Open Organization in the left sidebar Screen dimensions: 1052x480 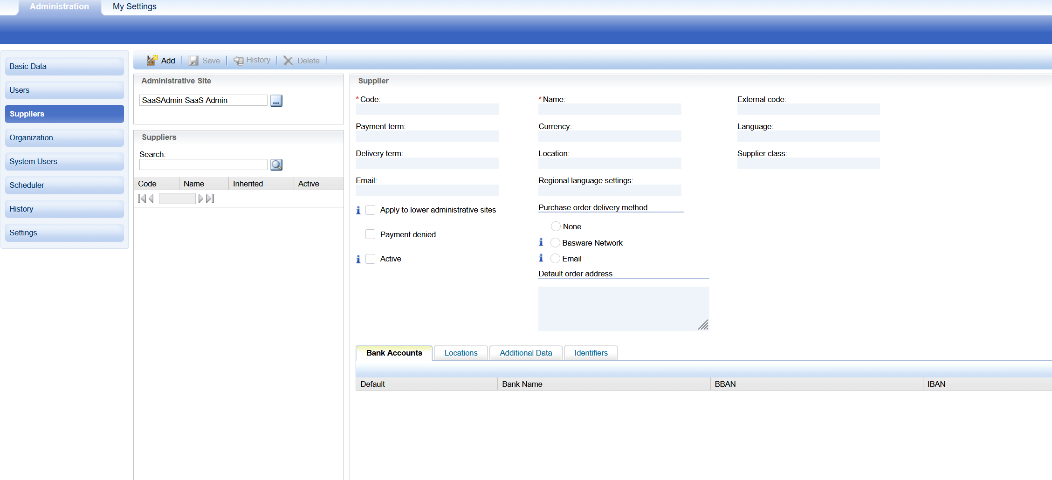pyautogui.click(x=64, y=138)
